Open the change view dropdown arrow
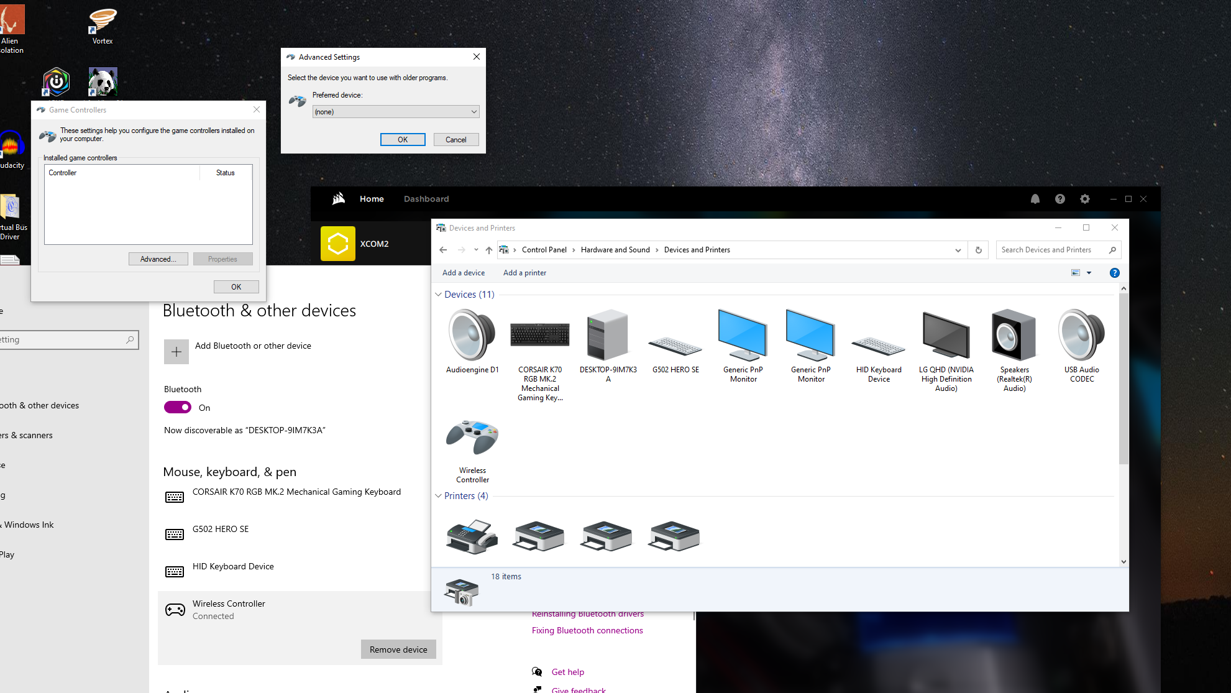The width and height of the screenshot is (1231, 693). click(1089, 273)
